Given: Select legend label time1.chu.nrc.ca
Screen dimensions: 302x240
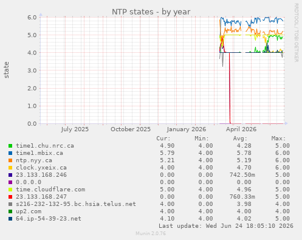Looking at the screenshot, I should [x=45, y=146].
